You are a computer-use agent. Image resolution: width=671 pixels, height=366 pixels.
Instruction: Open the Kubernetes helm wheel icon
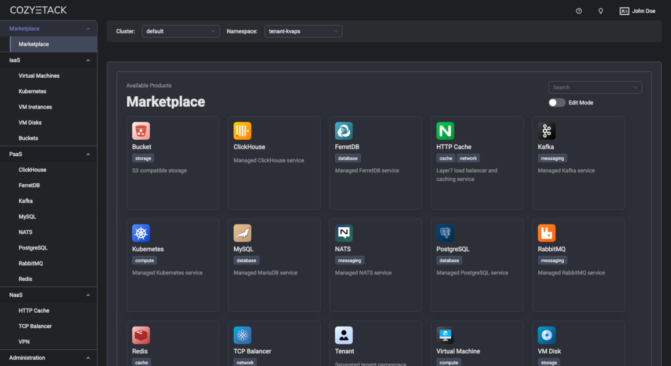pyautogui.click(x=141, y=233)
